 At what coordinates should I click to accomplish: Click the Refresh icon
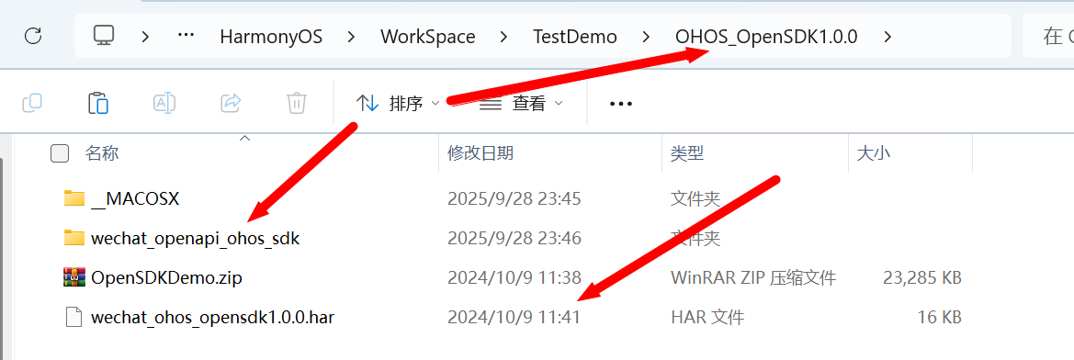(x=33, y=36)
